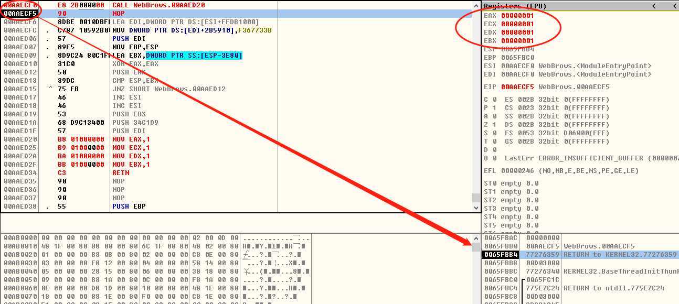Select stack entry at address 0065FBC0
Viewport: 679px width, 304px height.
point(580,280)
